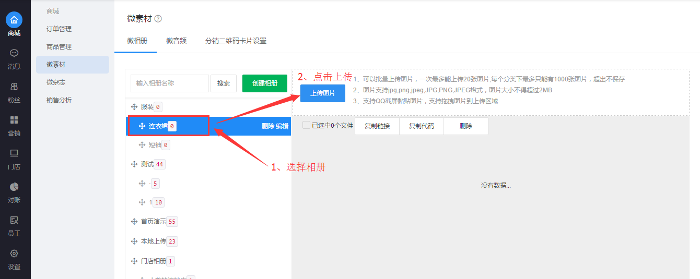The height and width of the screenshot is (279, 700).
Task: Open the 粉丝 fans icon
Action: tap(14, 87)
